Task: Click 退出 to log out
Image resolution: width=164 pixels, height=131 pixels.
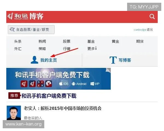Action: [150, 29]
